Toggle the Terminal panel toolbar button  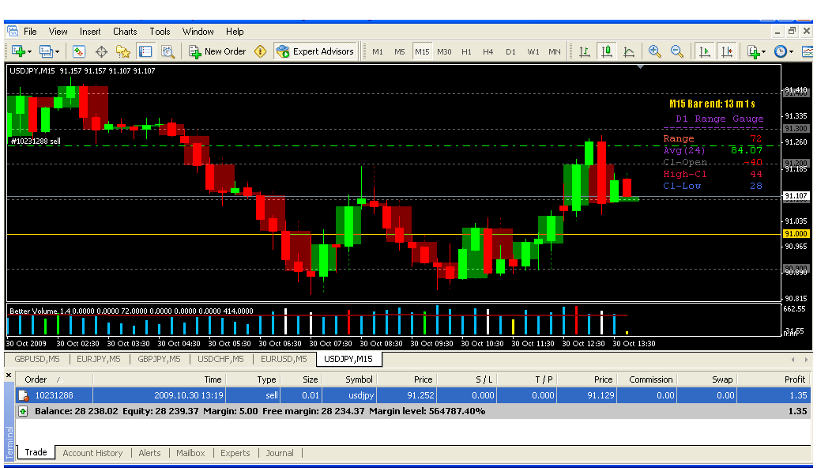pyautogui.click(x=145, y=51)
